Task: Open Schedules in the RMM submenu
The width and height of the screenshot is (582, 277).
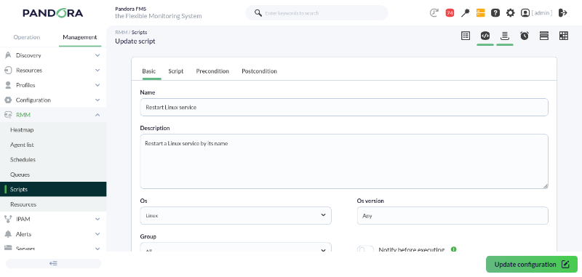Action: pos(53,159)
